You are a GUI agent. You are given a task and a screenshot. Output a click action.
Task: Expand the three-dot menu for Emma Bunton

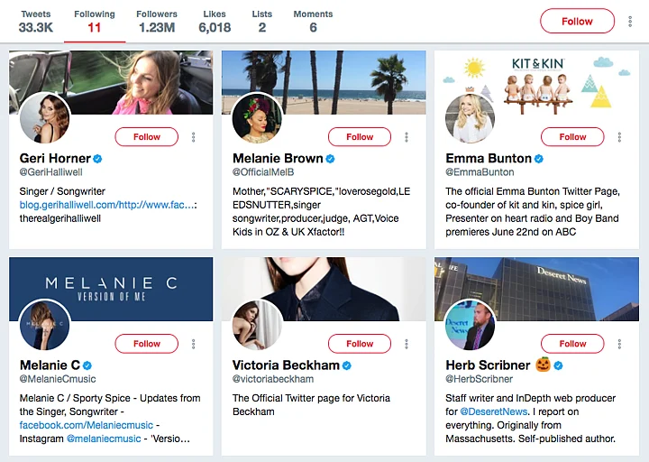coord(619,137)
